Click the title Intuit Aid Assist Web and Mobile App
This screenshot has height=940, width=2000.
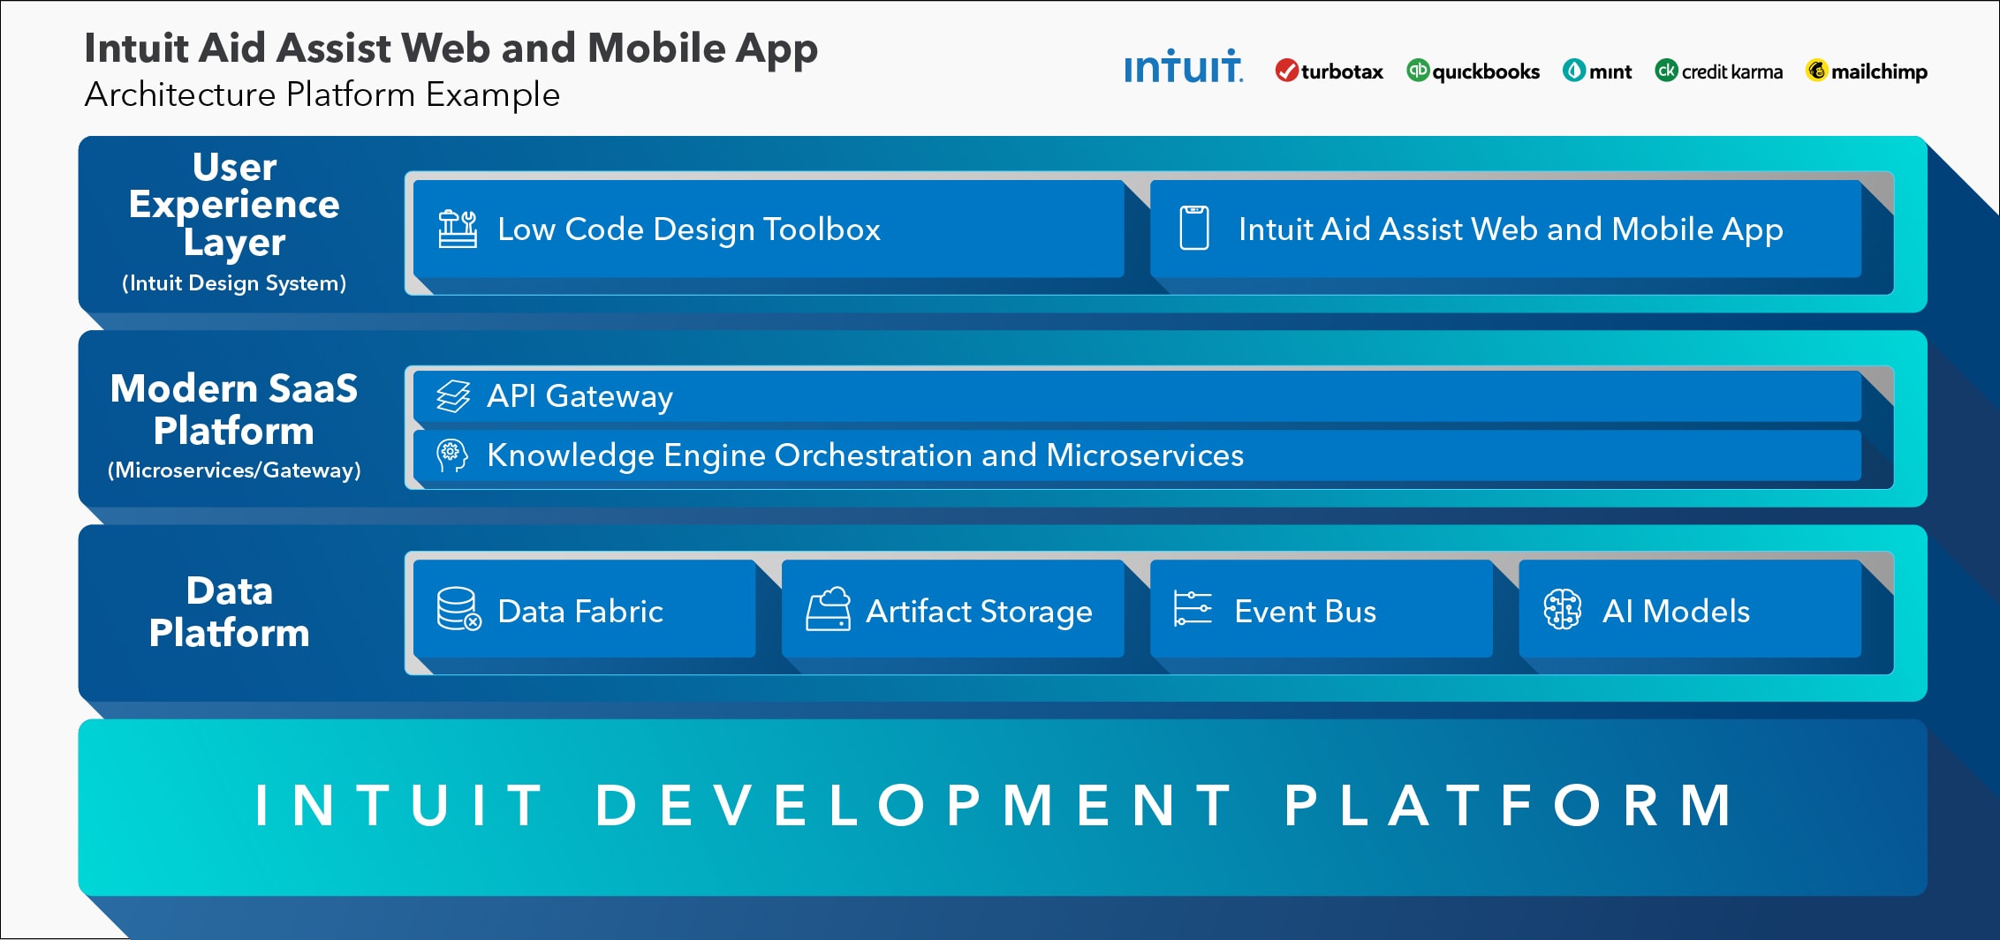[x=451, y=49]
